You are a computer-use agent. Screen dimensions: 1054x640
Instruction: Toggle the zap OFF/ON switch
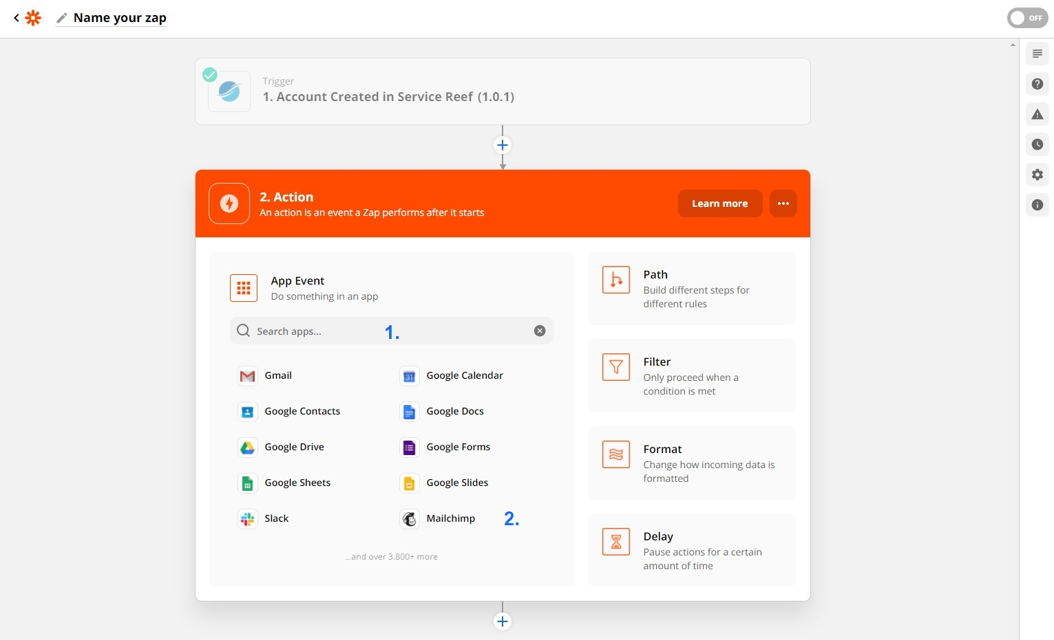click(x=1027, y=18)
